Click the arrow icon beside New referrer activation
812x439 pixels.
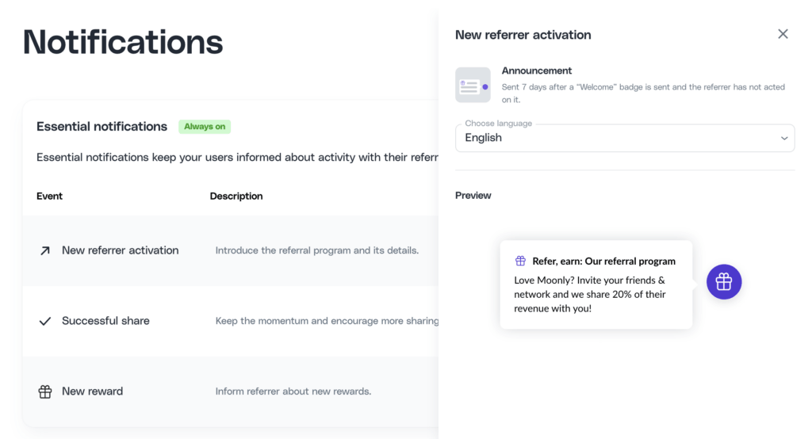44,250
